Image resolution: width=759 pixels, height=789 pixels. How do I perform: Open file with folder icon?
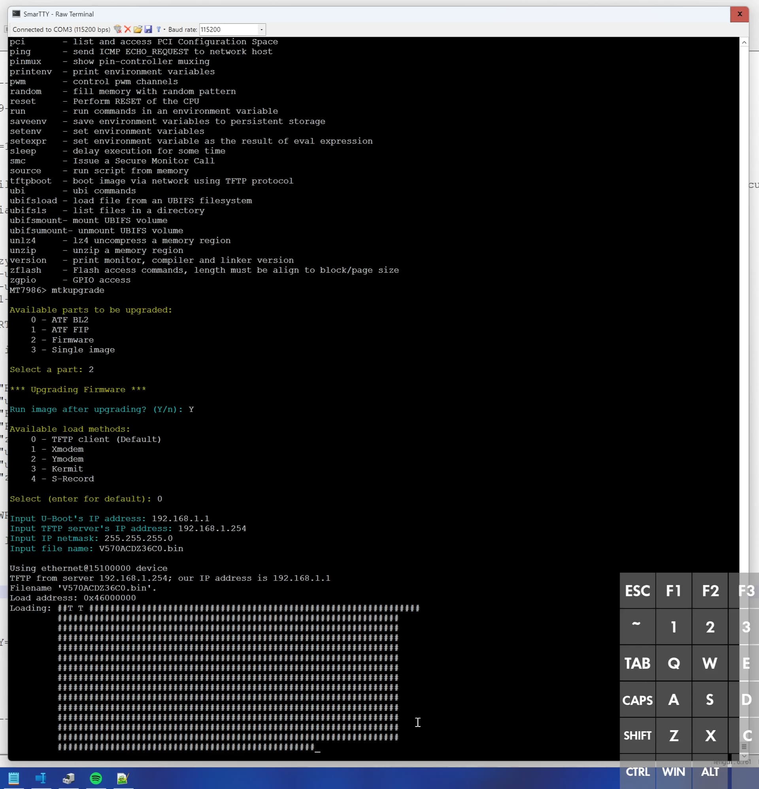click(138, 29)
